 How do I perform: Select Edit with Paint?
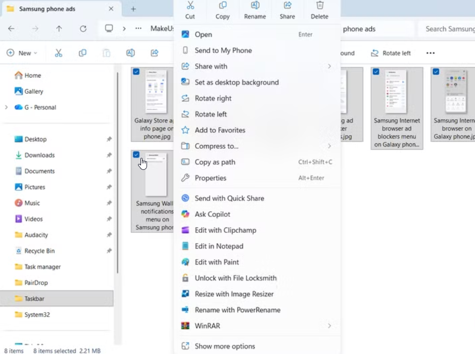point(217,262)
